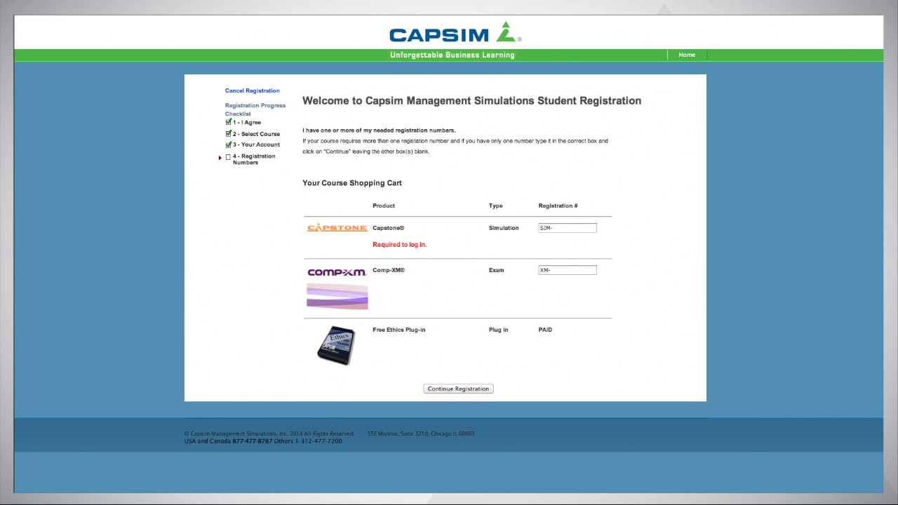Click the 'Plug in' type cell
The image size is (898, 505).
pos(499,330)
